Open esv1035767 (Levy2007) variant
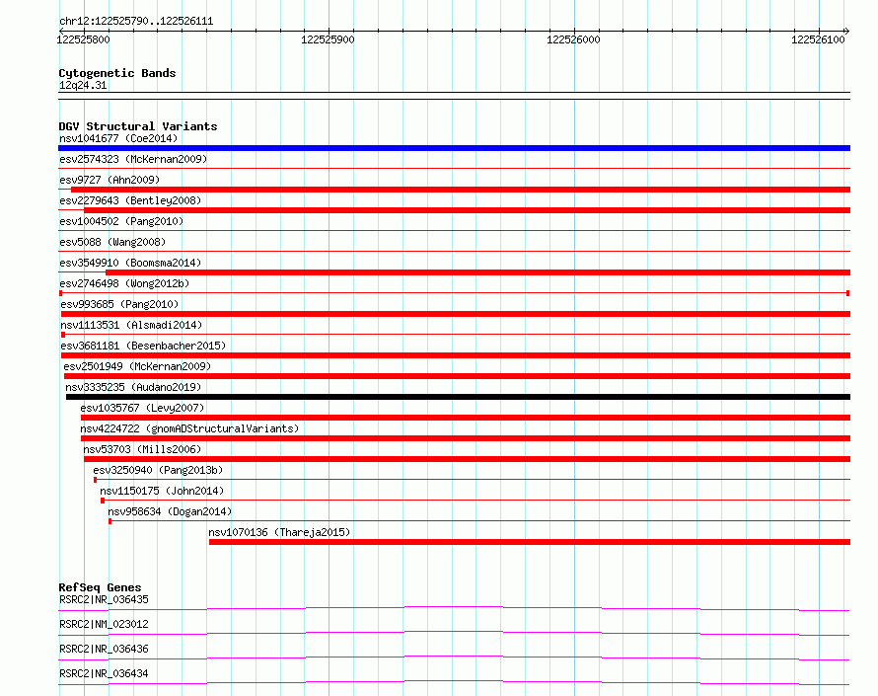The image size is (878, 696). click(142, 408)
